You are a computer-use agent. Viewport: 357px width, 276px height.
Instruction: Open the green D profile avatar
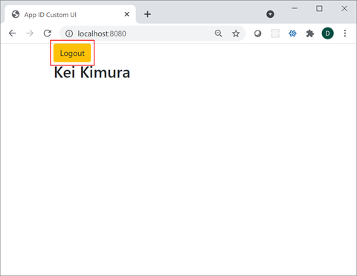327,33
